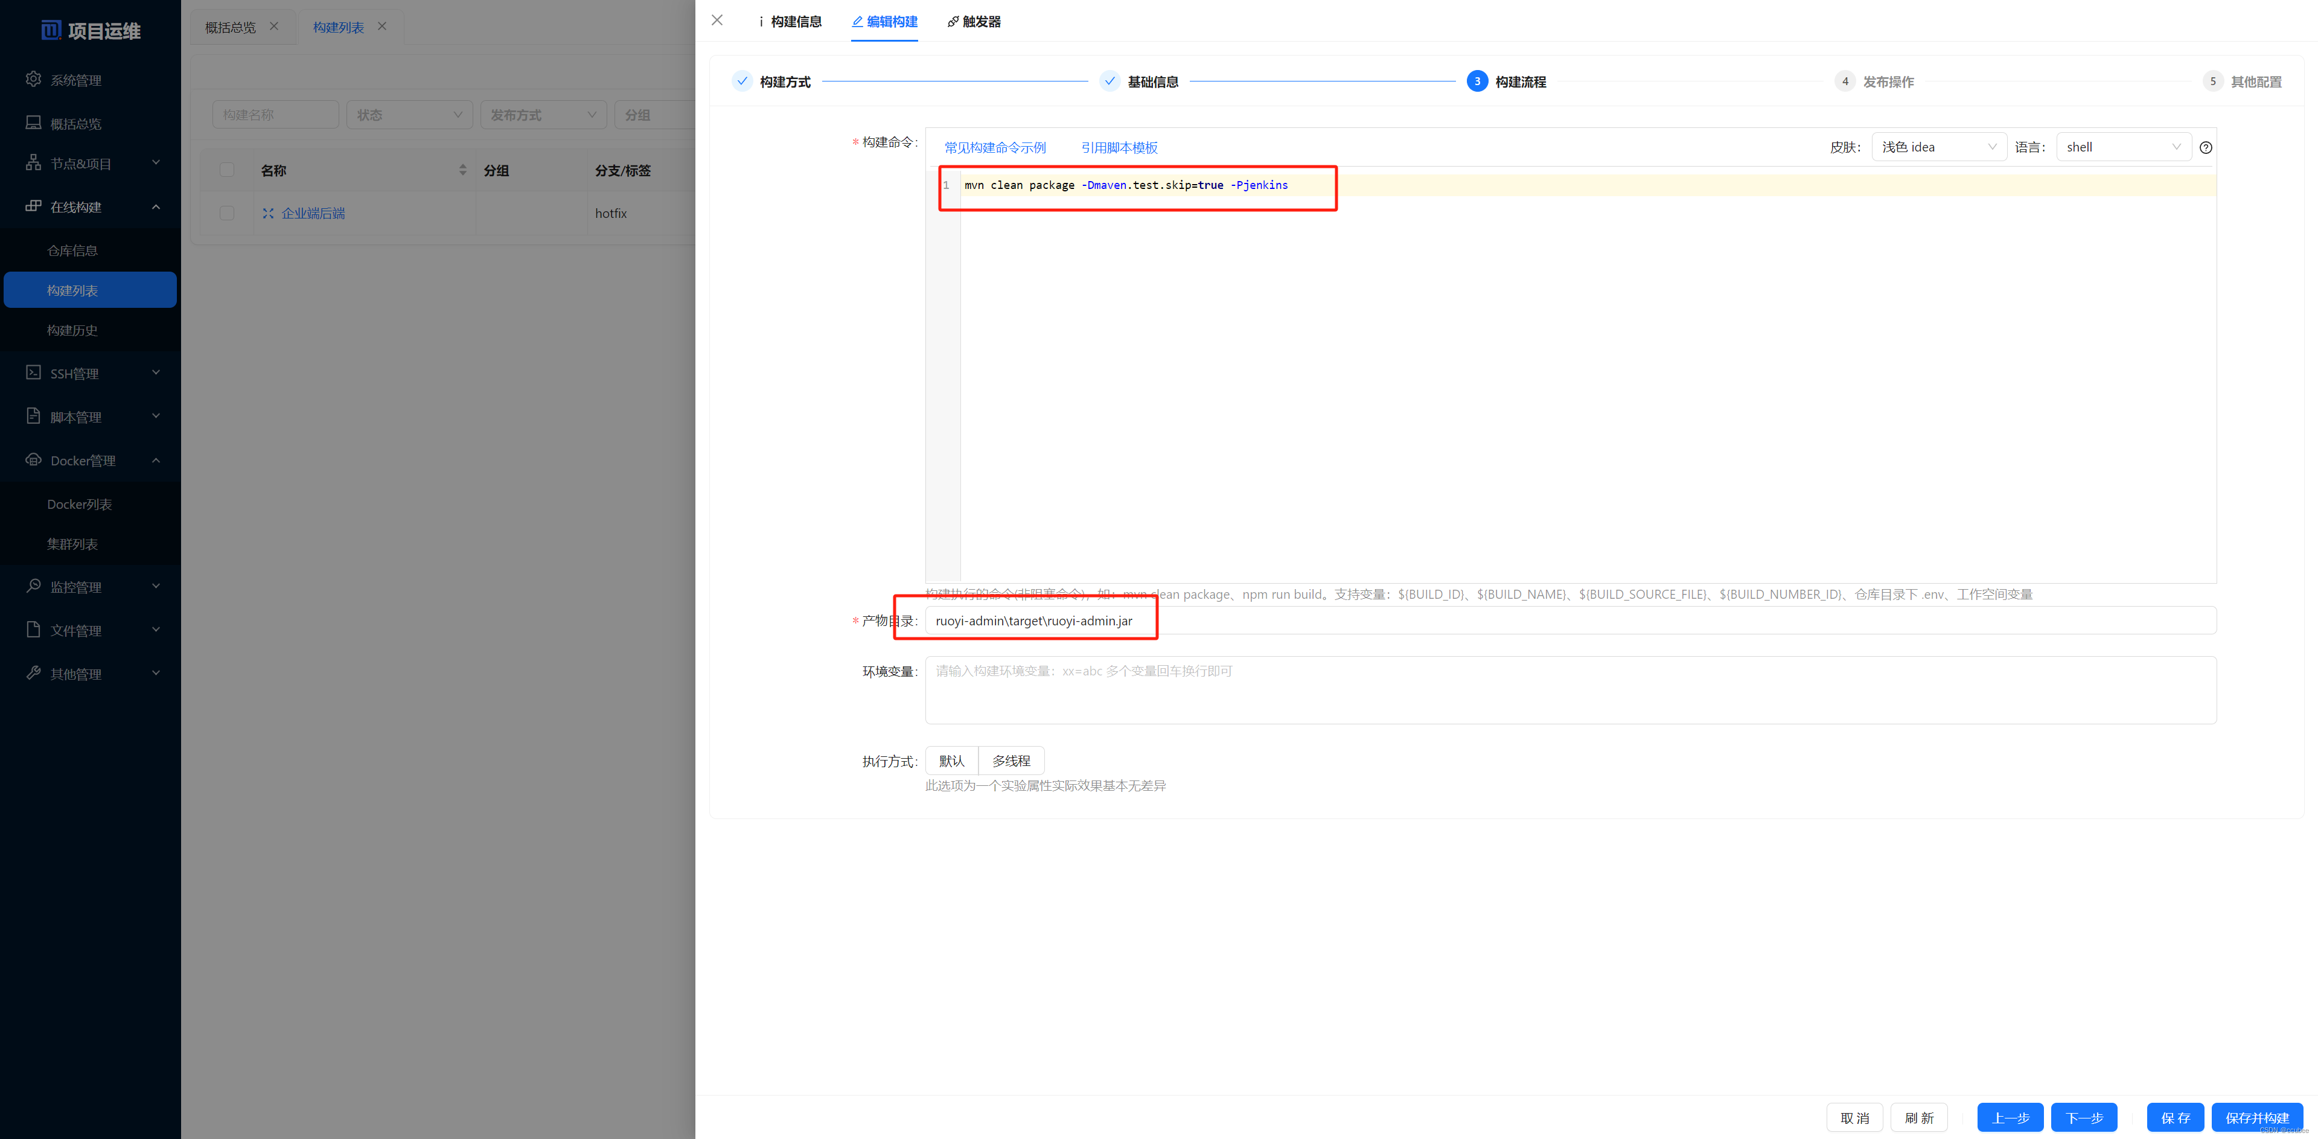Close the 构建列表 tab with X
This screenshot has width=2318, height=1139.
click(x=383, y=26)
